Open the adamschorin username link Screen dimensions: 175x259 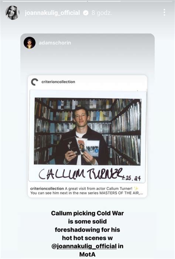(55, 43)
